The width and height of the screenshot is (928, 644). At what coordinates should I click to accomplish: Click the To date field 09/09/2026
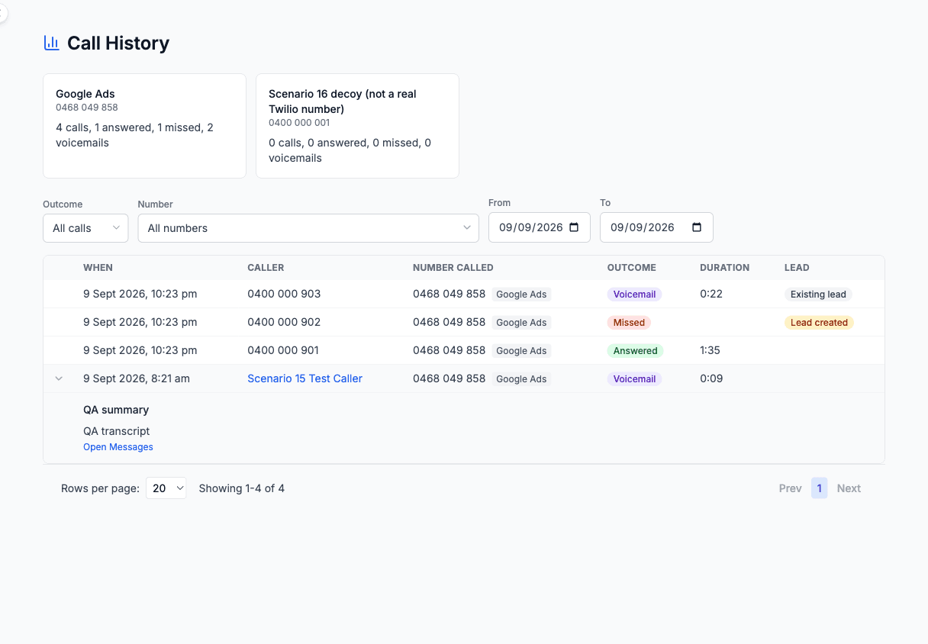point(656,227)
